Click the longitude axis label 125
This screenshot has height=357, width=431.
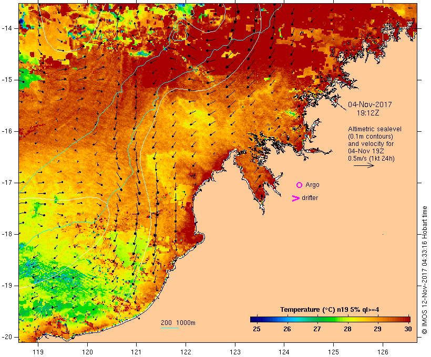334,352
